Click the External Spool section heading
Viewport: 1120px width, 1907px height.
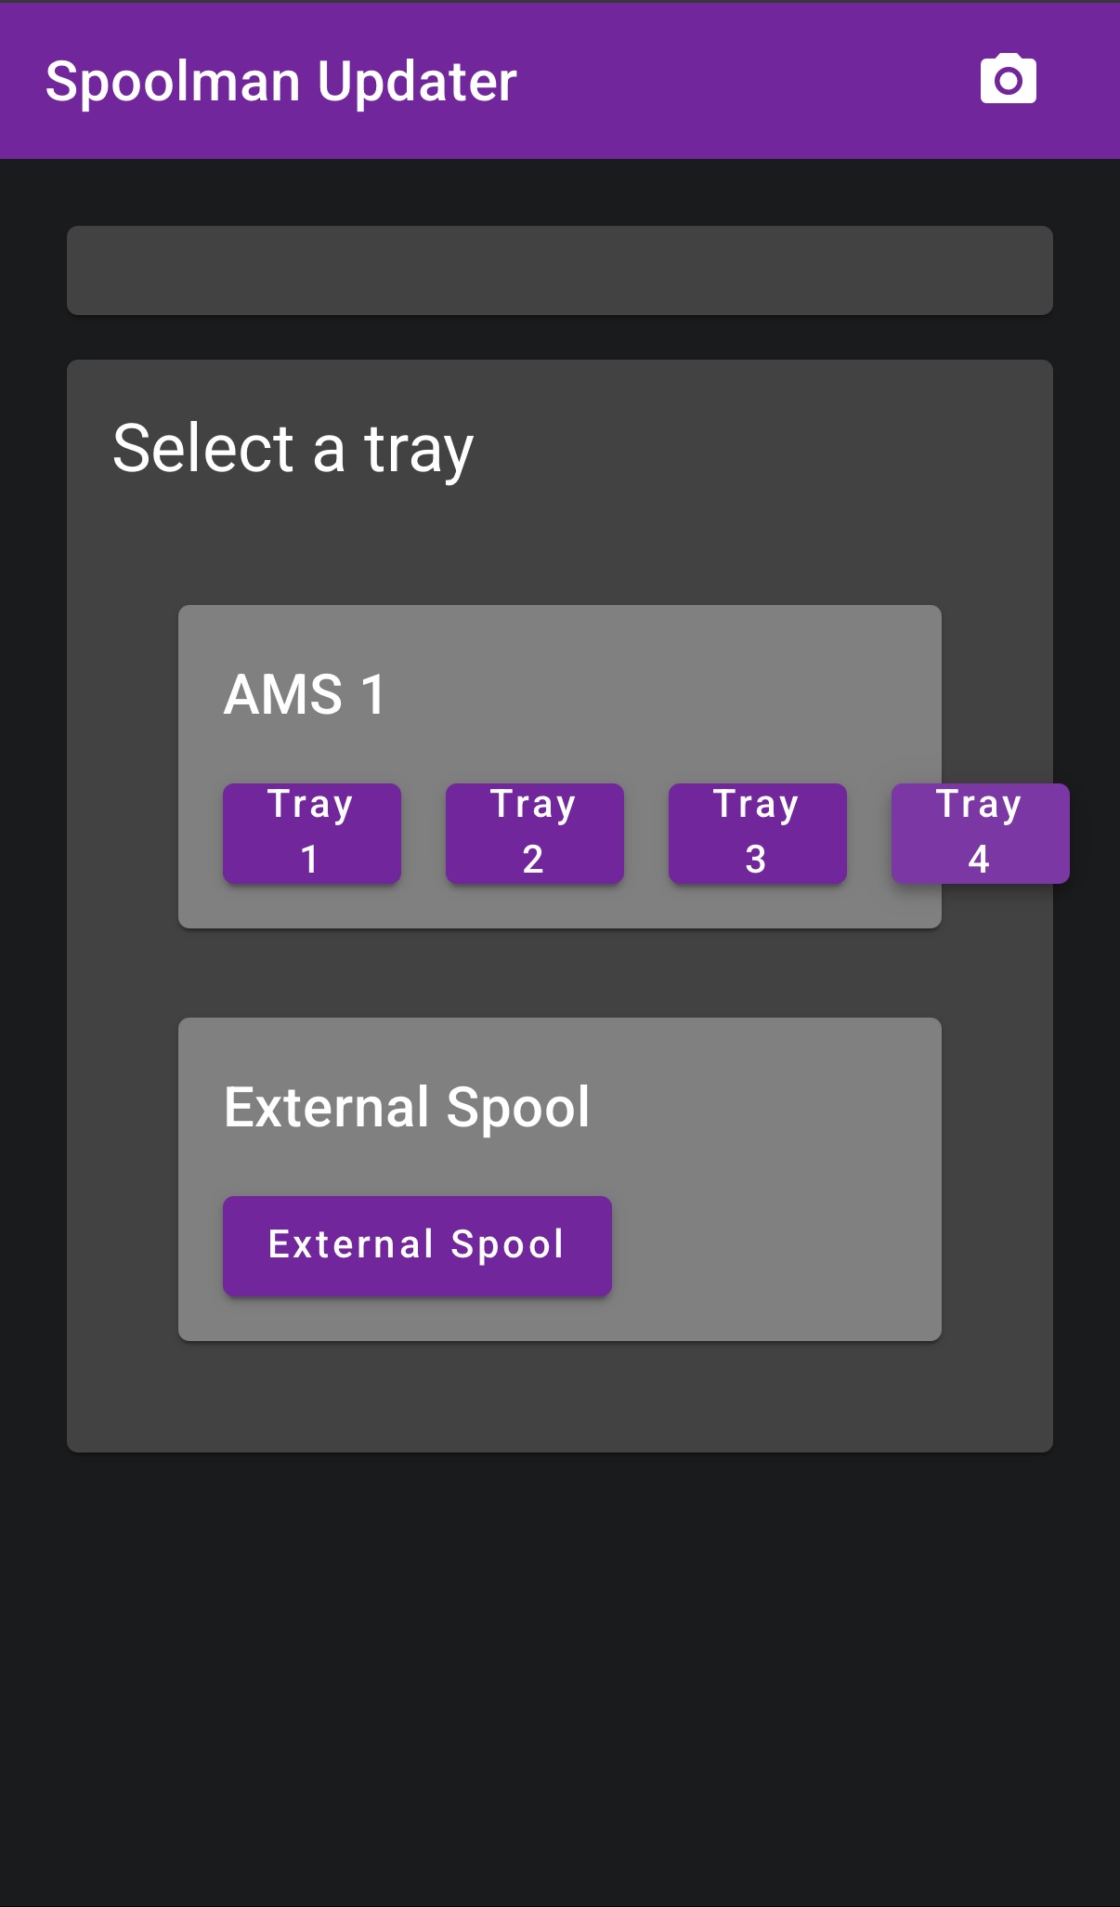406,1107
